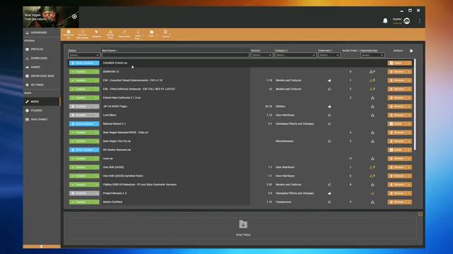The image size is (453, 254).
Task: Open Games in sidebar
Action: 35,67
